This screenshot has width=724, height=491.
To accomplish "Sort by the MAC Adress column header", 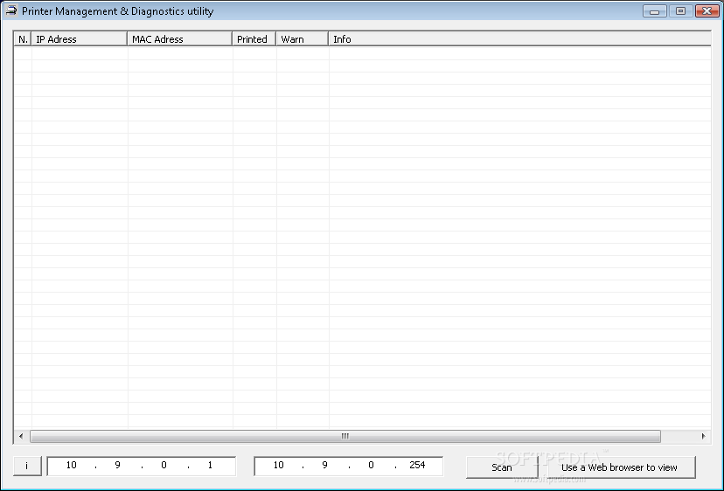I will click(179, 39).
